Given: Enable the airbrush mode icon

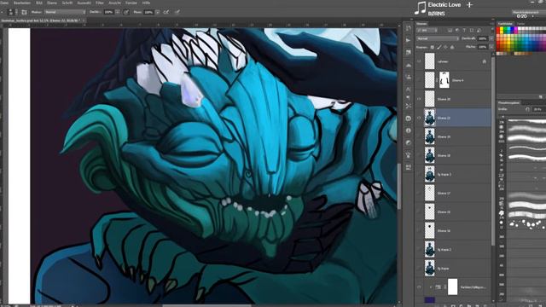Looking at the screenshot, I should (166, 12).
